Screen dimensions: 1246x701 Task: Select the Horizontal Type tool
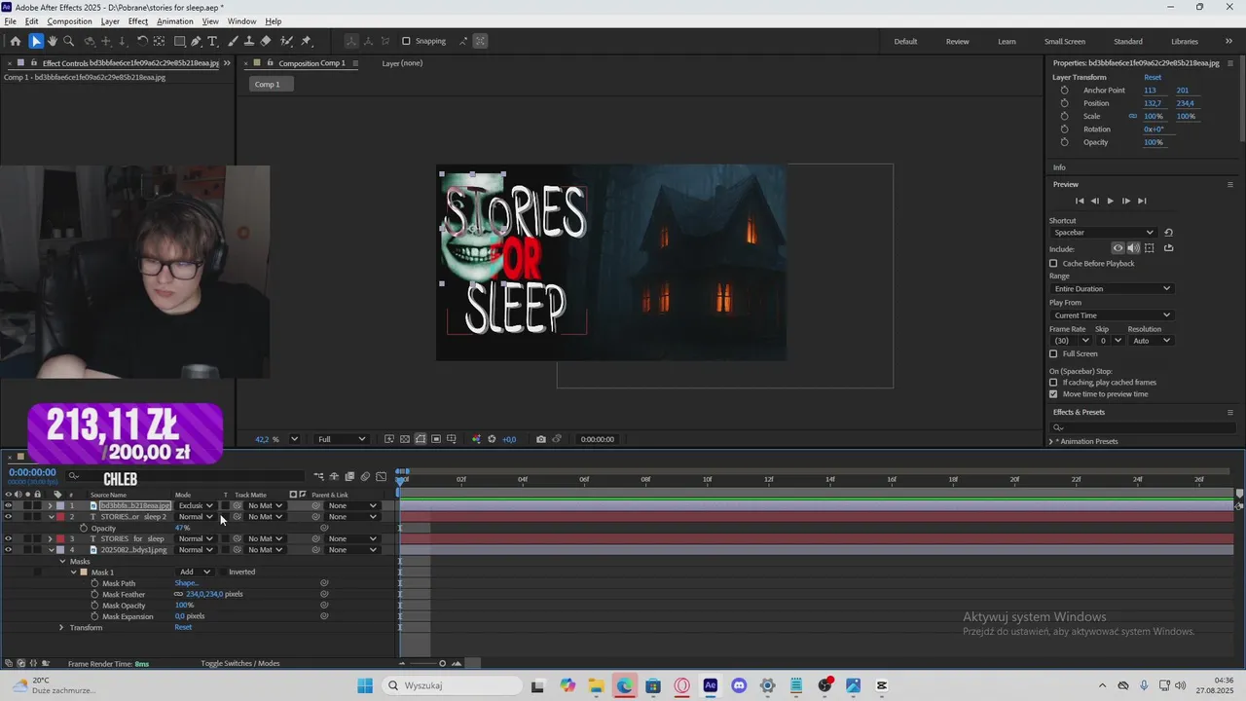pos(212,41)
